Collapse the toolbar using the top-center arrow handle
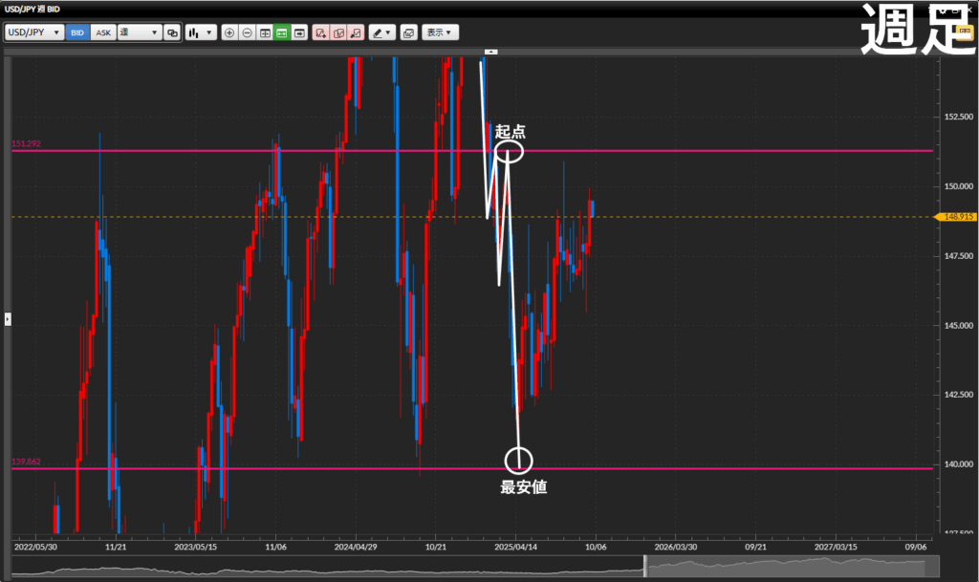Viewport: 979px width, 582px height. pos(490,52)
